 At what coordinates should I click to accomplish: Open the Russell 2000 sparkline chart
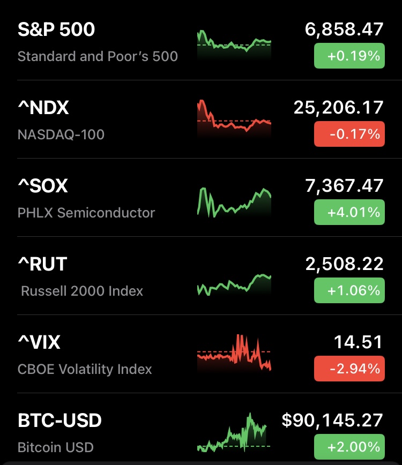pyautogui.click(x=234, y=284)
